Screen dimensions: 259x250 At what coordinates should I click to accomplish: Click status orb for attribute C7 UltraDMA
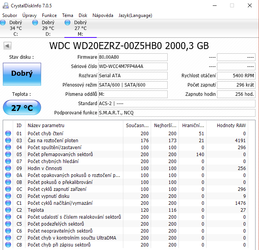[8, 238]
